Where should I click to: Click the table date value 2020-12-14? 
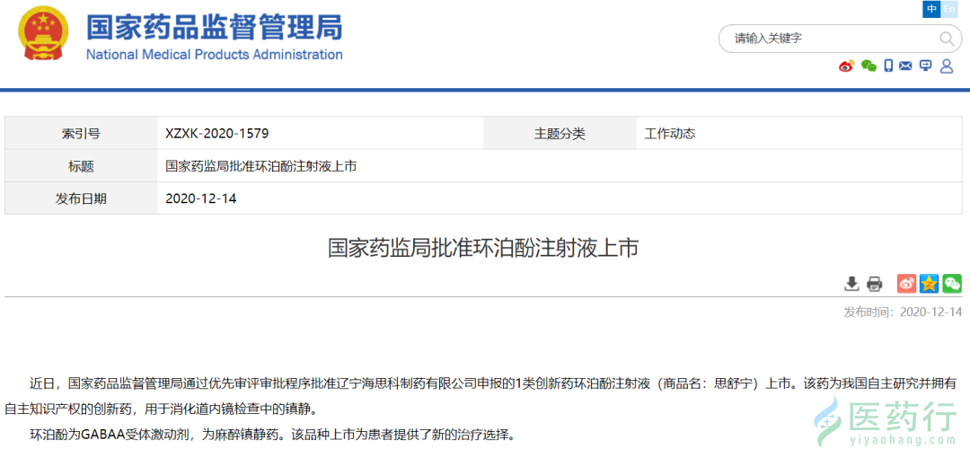pyautogui.click(x=201, y=198)
